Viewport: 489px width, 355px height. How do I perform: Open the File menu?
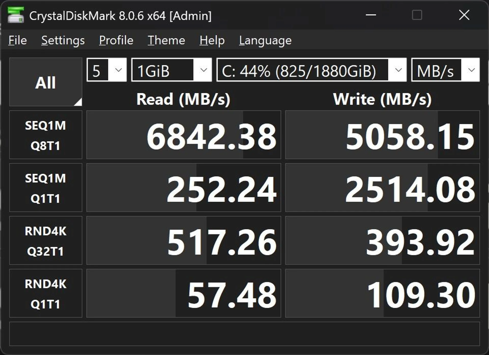coord(18,40)
